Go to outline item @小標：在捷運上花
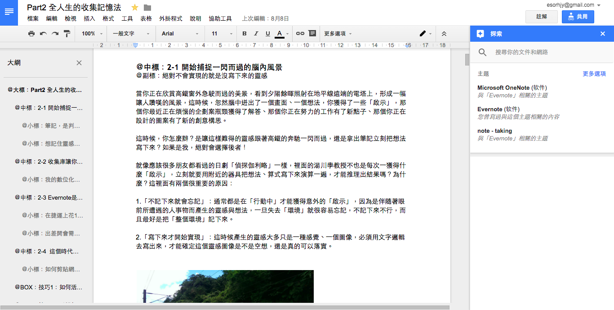614x310 pixels. tap(52, 215)
